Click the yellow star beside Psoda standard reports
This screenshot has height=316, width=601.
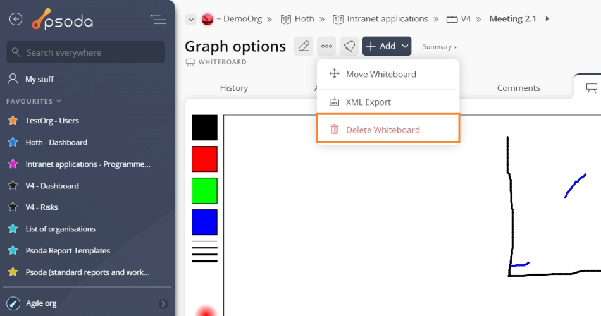[x=13, y=272]
